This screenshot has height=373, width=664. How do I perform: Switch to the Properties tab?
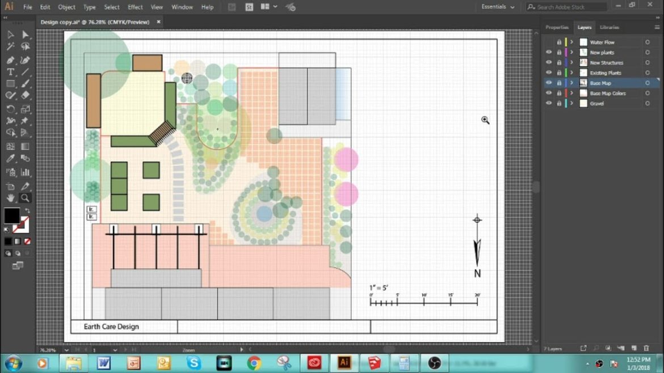[556, 27]
